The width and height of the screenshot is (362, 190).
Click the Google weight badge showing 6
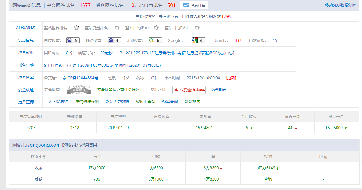(198, 40)
